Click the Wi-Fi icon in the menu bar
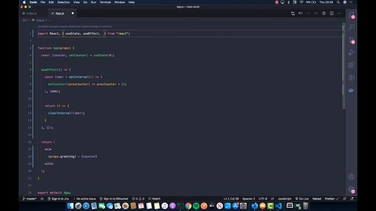Screen dimensions: 376x211 pos(301,2)
